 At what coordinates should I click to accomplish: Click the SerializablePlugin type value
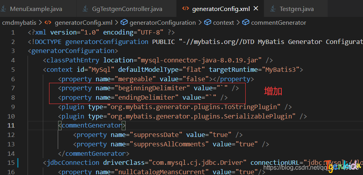(x=201, y=116)
